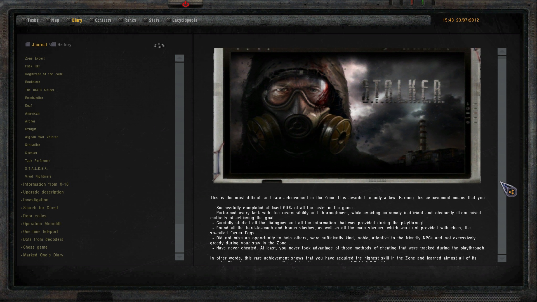Switch to the Map tab
The image size is (537, 302).
(55, 20)
